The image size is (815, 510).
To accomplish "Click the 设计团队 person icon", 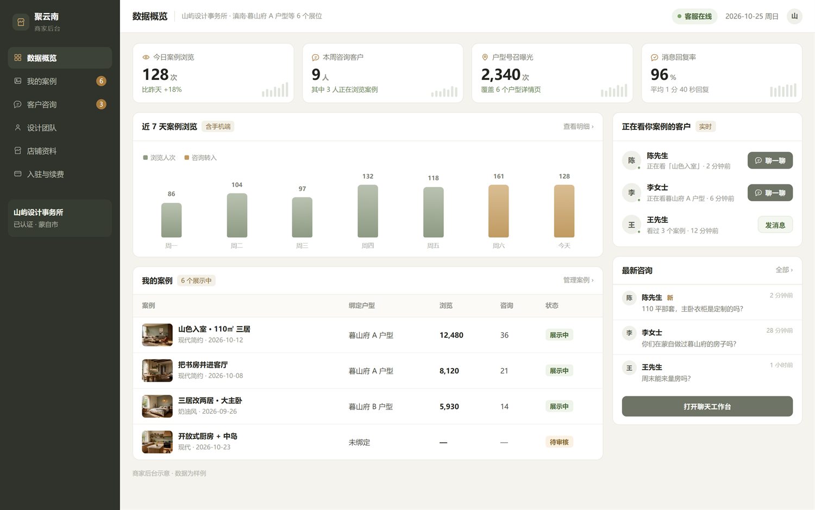I will tap(18, 128).
